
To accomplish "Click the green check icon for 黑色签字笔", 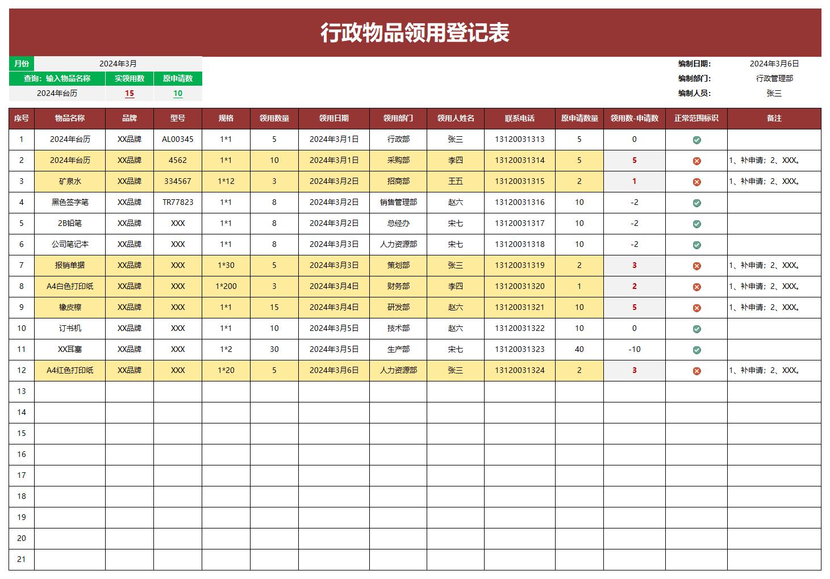I will click(x=696, y=203).
